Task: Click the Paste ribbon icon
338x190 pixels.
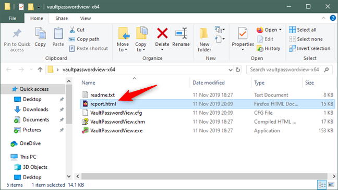Action: pyautogui.click(x=58, y=34)
